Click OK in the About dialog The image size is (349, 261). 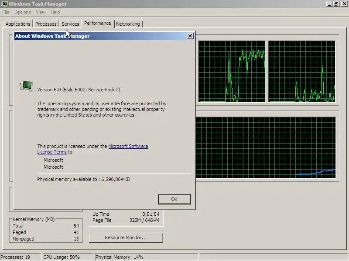(x=174, y=199)
